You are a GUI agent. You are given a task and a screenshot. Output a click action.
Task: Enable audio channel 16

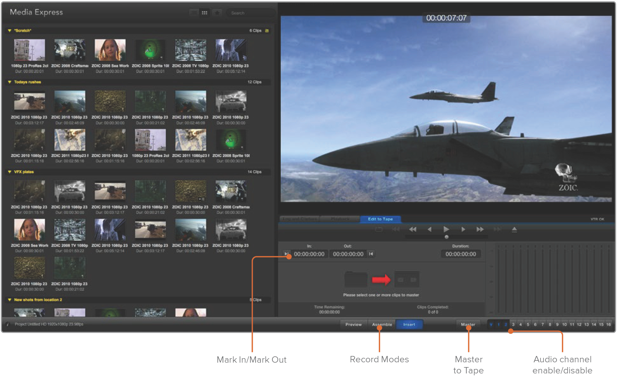tap(608, 324)
